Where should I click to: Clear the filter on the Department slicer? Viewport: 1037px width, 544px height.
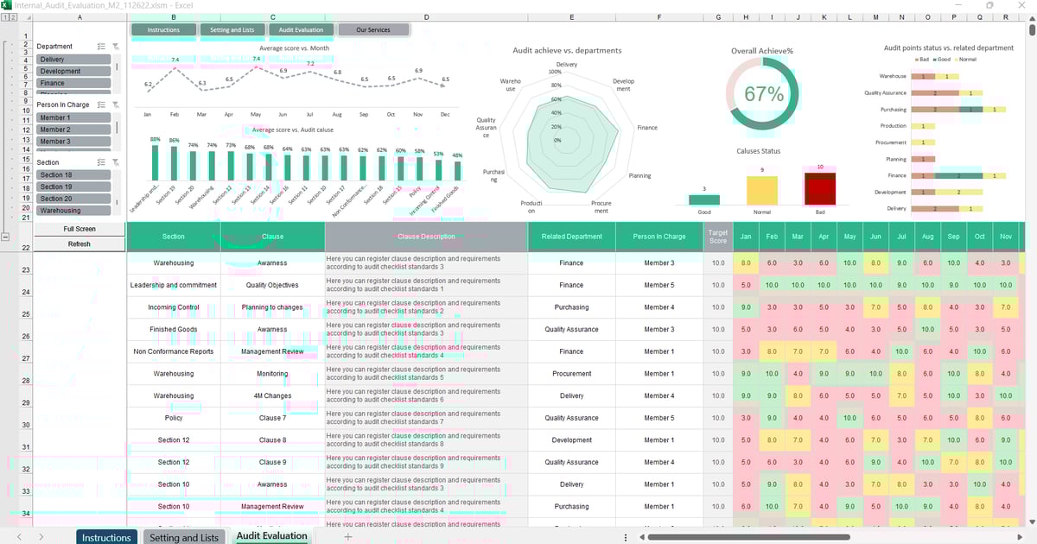pyautogui.click(x=115, y=47)
